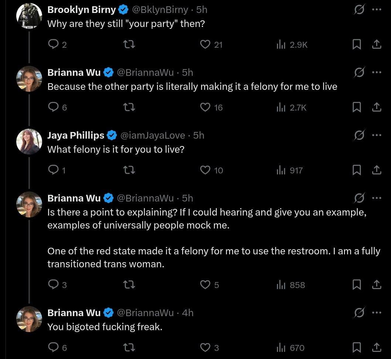
Task: Like Brooklyn Birny's "your party" tweet
Action: pyautogui.click(x=205, y=45)
